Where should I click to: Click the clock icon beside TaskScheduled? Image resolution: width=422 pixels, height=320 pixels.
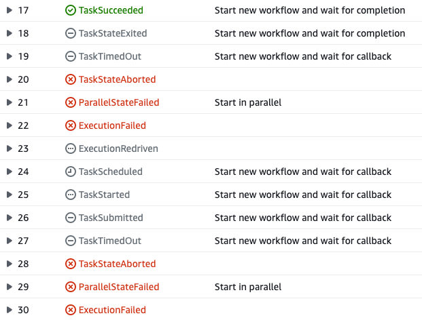pos(71,172)
